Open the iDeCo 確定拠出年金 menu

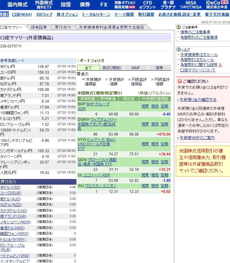click(217, 5)
